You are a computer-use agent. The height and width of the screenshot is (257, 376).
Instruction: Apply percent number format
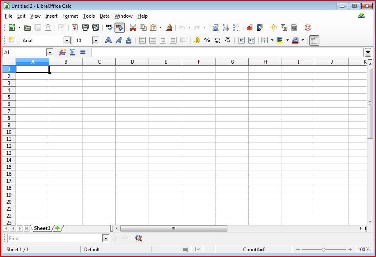coord(207,40)
